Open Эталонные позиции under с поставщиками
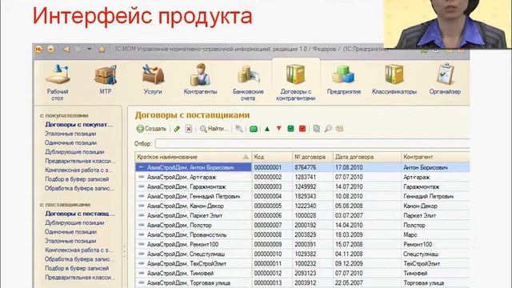The height and width of the screenshot is (288, 512). click(70, 241)
